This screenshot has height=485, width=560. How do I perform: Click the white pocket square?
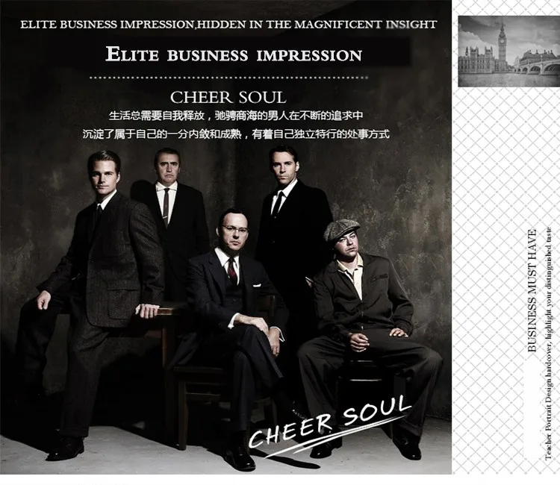click(x=257, y=285)
